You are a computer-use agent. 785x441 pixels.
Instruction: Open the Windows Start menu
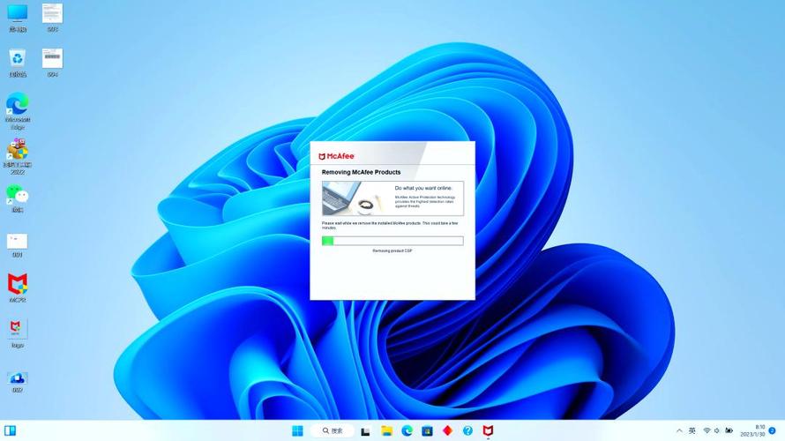tap(297, 430)
